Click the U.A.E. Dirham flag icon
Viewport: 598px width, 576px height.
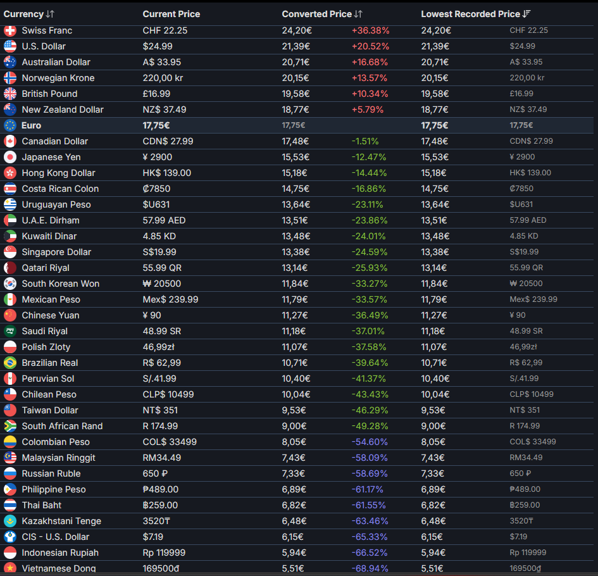click(10, 220)
